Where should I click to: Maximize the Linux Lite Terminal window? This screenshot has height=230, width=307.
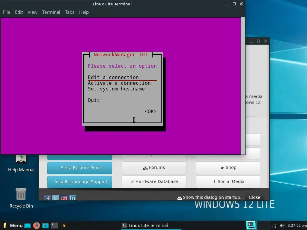[x=234, y=4]
